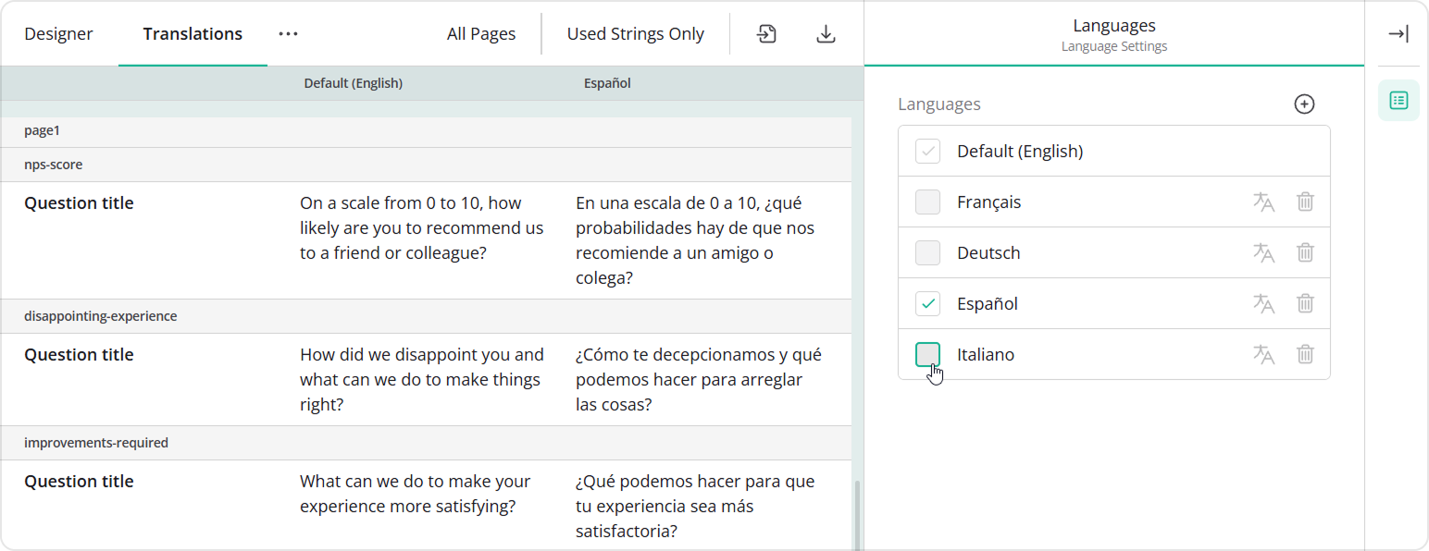Click the import translations file icon

(x=766, y=33)
